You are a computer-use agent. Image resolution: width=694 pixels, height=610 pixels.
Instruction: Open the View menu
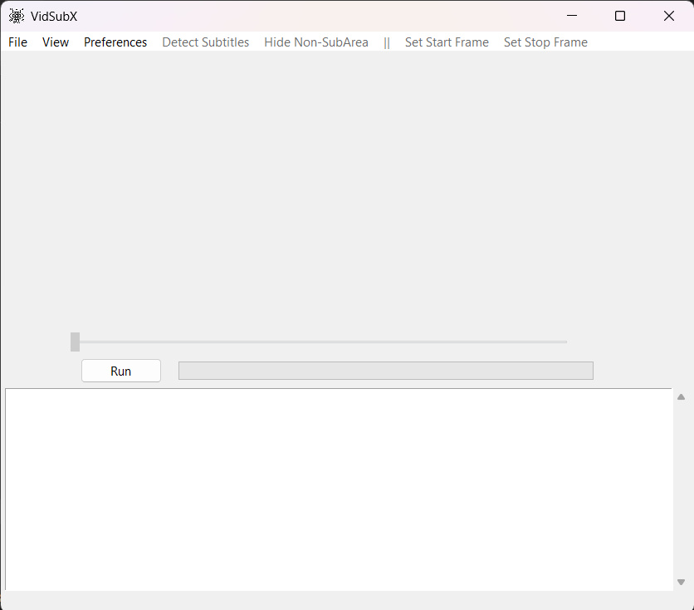click(56, 42)
